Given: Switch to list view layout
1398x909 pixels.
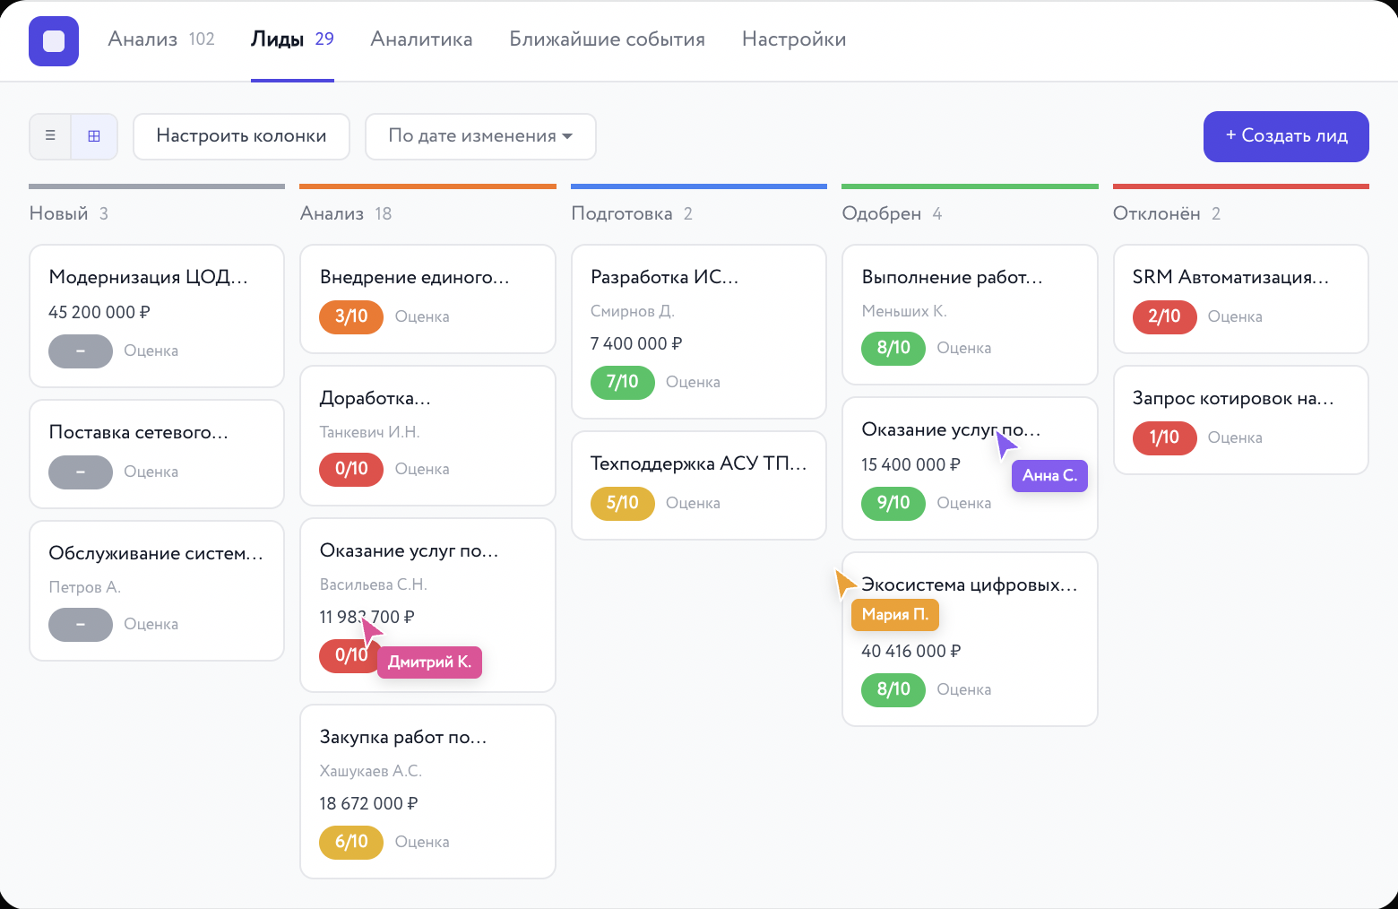Looking at the screenshot, I should [x=50, y=136].
